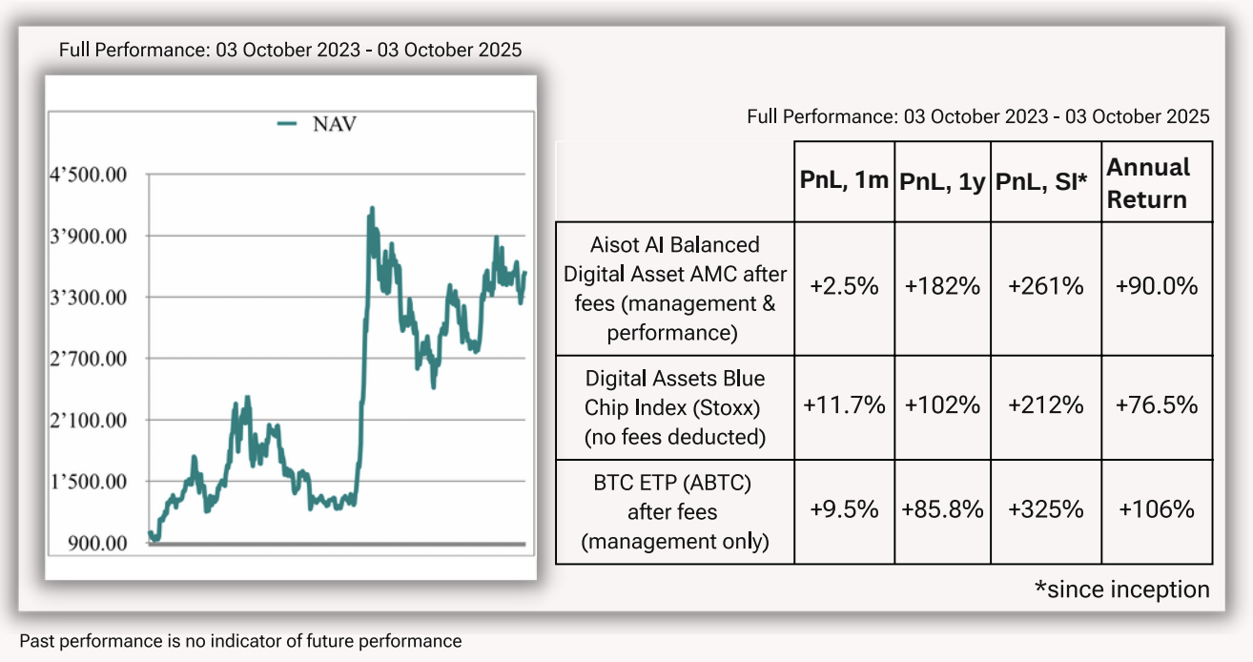Click the +2.5% cell
This screenshot has height=662, width=1253.
click(845, 286)
